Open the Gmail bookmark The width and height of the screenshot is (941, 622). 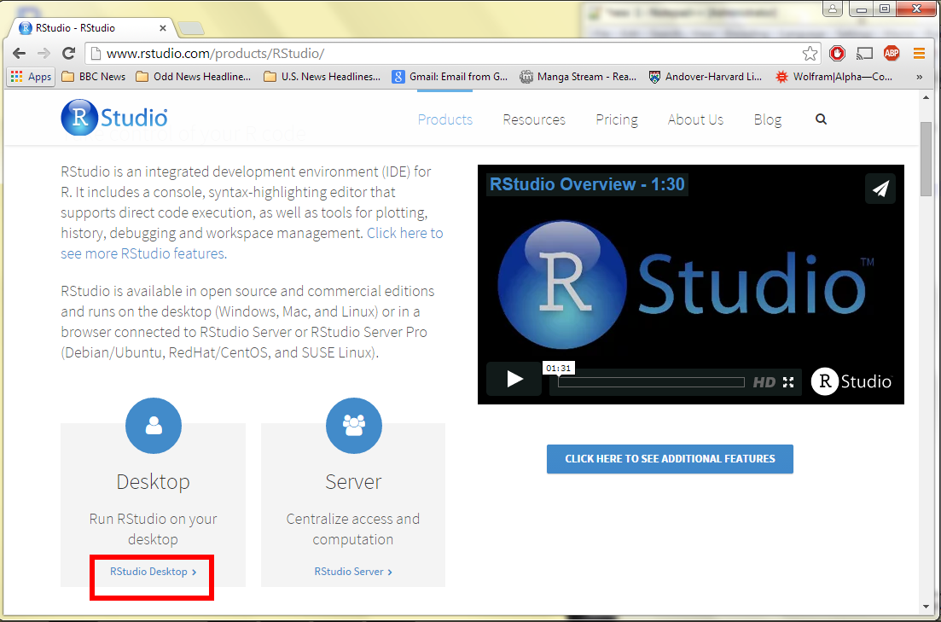tap(450, 77)
